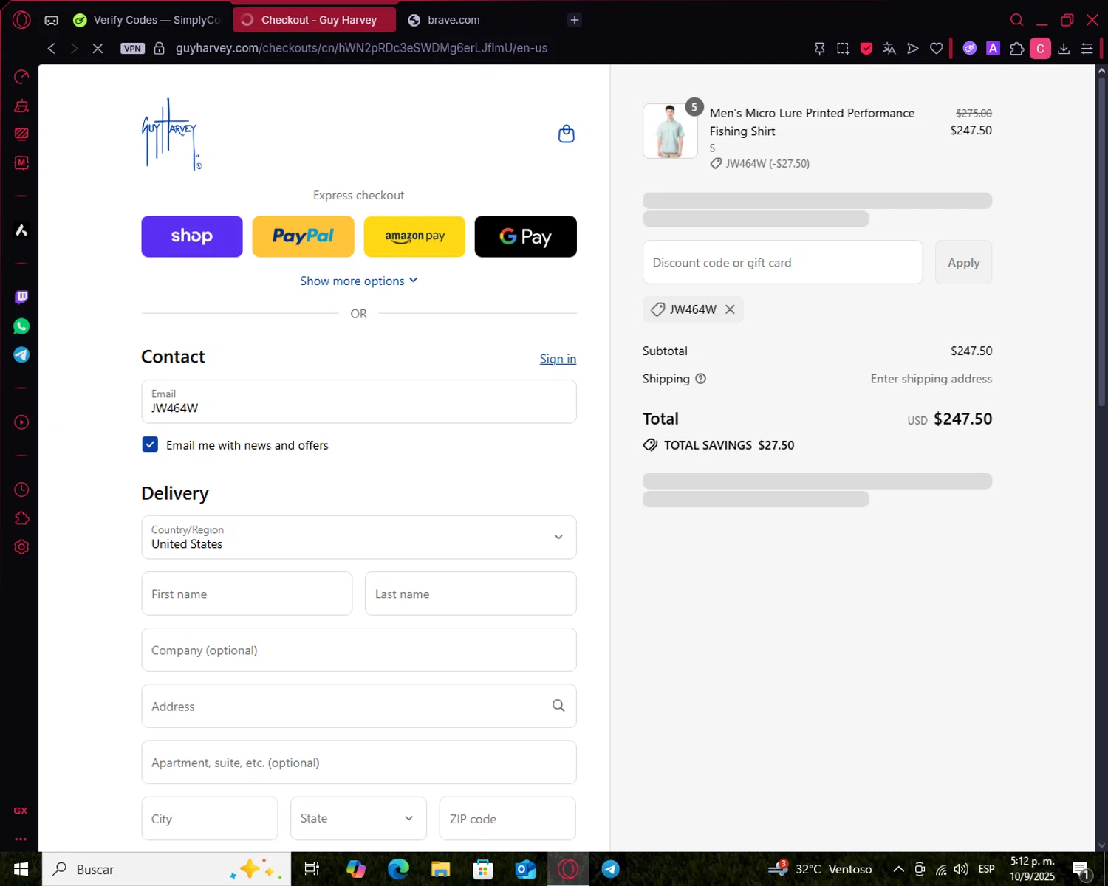Screen dimensions: 1108x886
Task: Click the Apply discount button
Action: [964, 262]
